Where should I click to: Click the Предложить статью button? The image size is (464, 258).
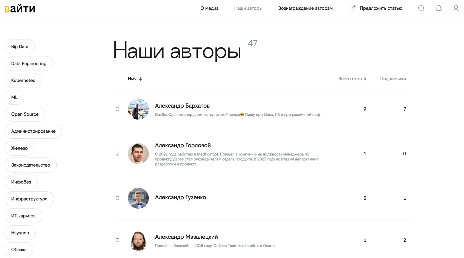(381, 8)
